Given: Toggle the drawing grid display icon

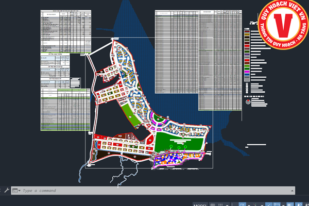Looking at the screenshot, I should point(213,204).
